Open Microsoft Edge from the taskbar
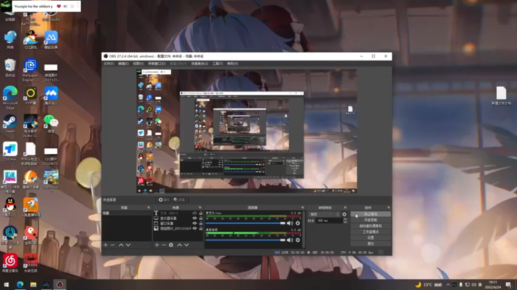The image size is (517, 290). point(20,284)
